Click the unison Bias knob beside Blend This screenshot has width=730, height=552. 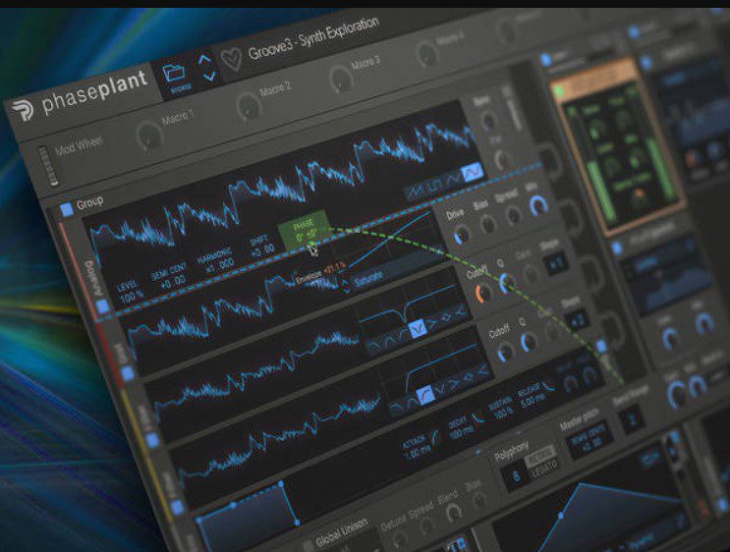tap(477, 500)
